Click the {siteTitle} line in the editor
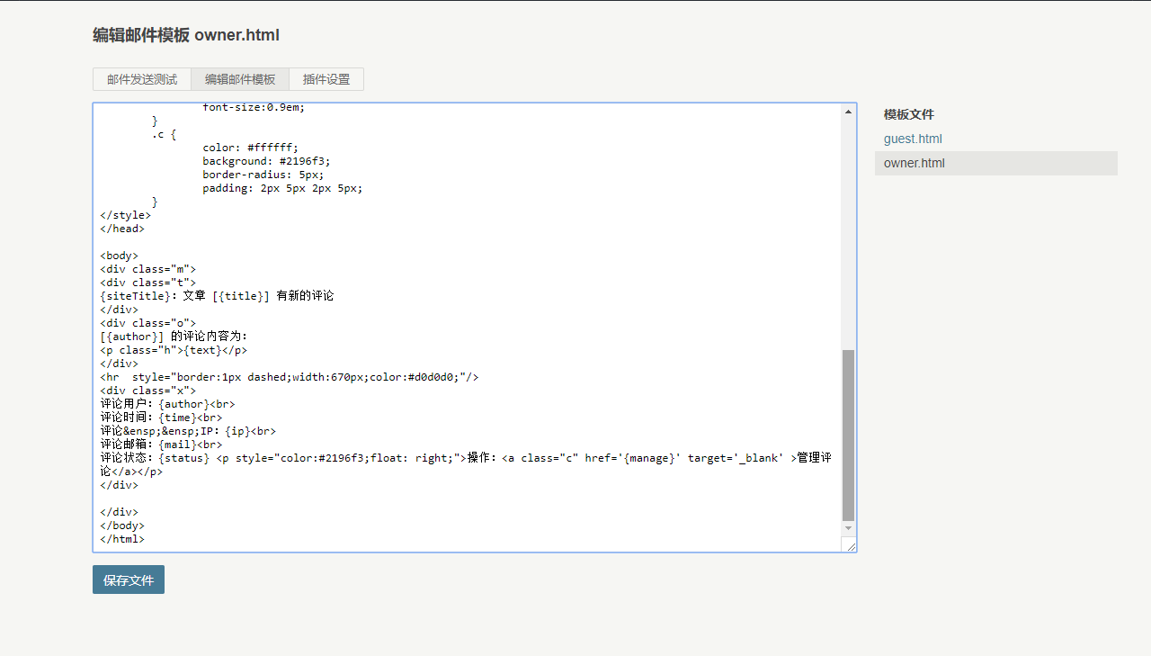1151x656 pixels. click(216, 295)
